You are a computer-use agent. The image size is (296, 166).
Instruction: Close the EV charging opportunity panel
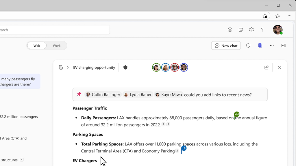click(x=279, y=67)
